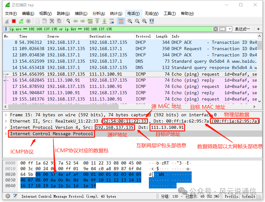The image size is (265, 202).
Task: Click capture file properties status bar icon
Action: pos(15,196)
